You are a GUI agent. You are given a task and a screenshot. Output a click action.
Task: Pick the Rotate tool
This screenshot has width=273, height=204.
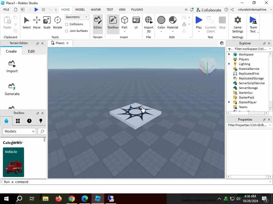click(58, 23)
